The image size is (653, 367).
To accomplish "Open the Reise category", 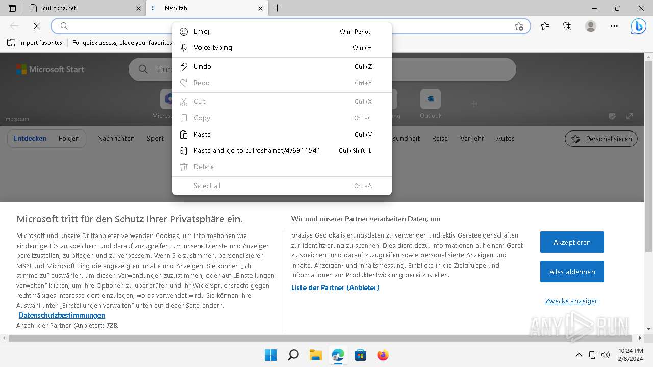I will 440,138.
